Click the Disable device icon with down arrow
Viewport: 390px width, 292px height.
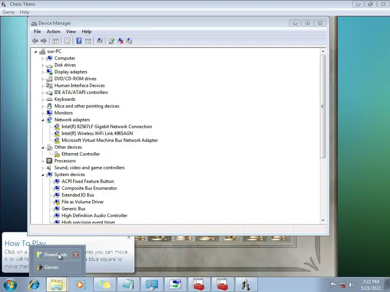point(129,41)
